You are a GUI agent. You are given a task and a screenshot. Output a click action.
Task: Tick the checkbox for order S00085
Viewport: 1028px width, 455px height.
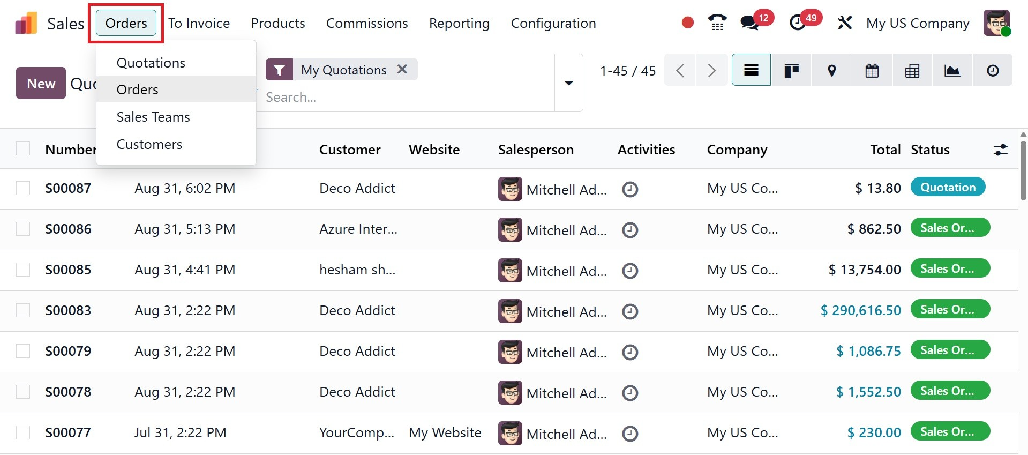23,270
